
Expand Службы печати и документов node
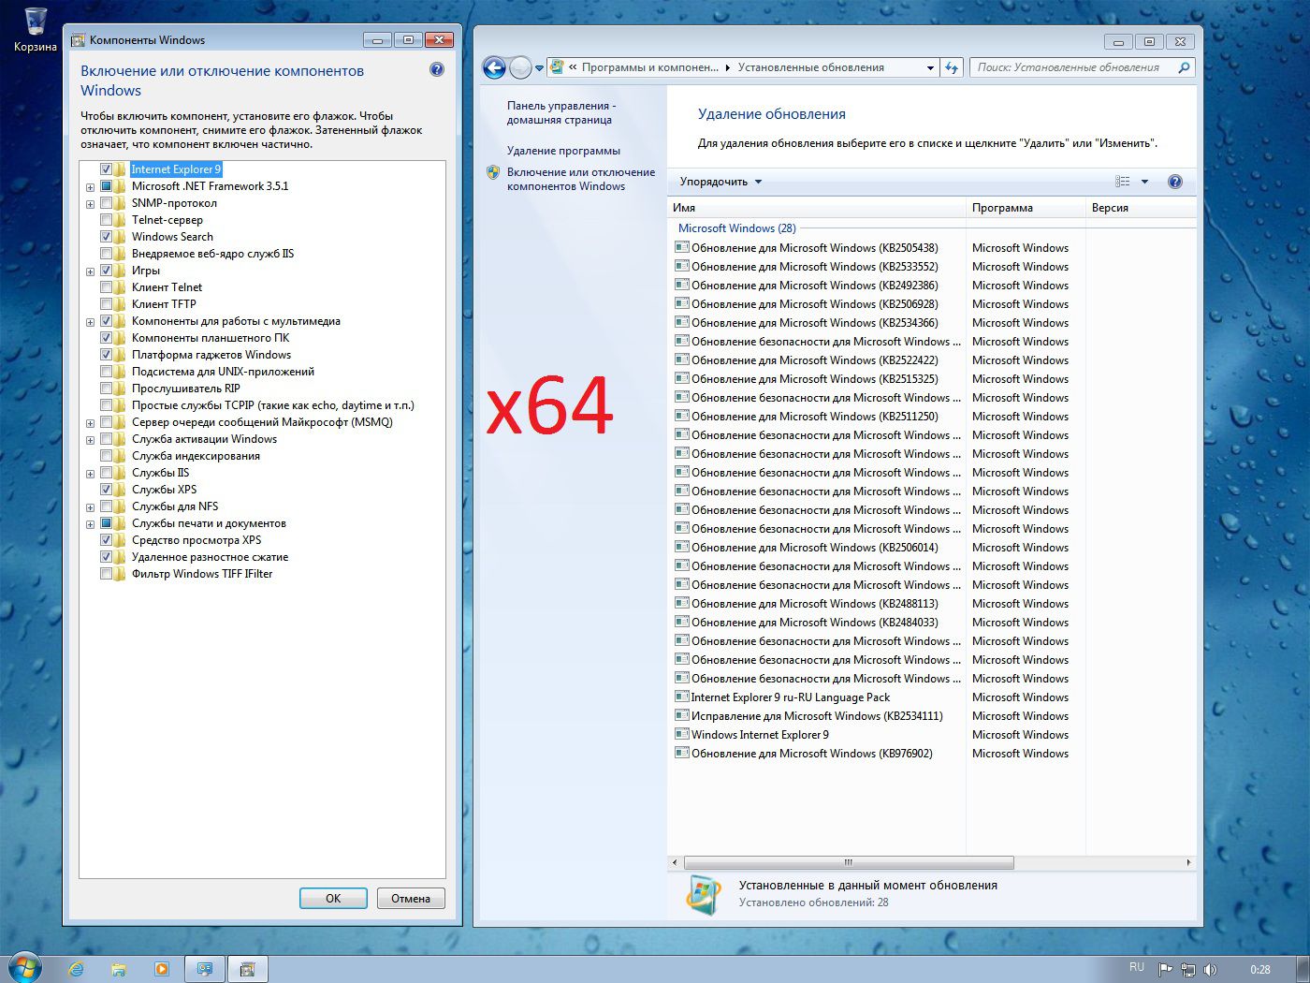pos(90,524)
